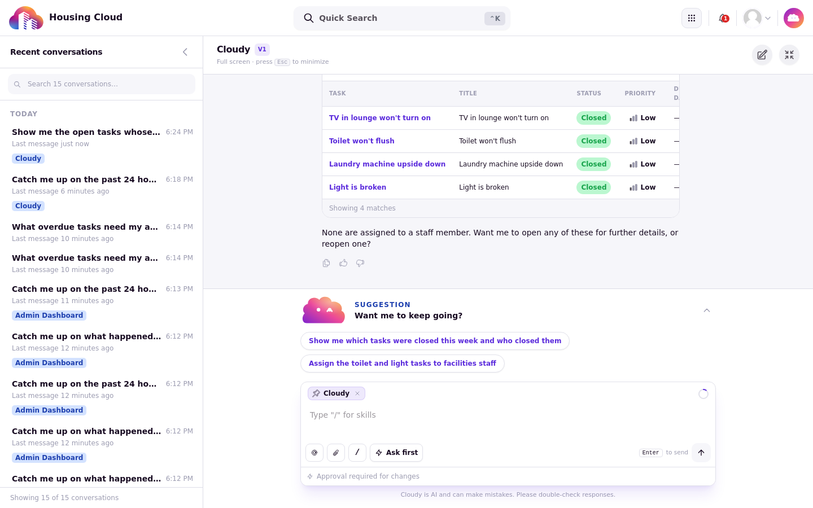Click the 'Showing 4 matches' footer text
The width and height of the screenshot is (813, 508).
[x=362, y=208]
